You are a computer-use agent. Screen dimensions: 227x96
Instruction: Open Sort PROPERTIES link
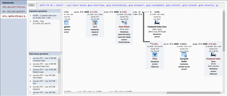[95, 30]
